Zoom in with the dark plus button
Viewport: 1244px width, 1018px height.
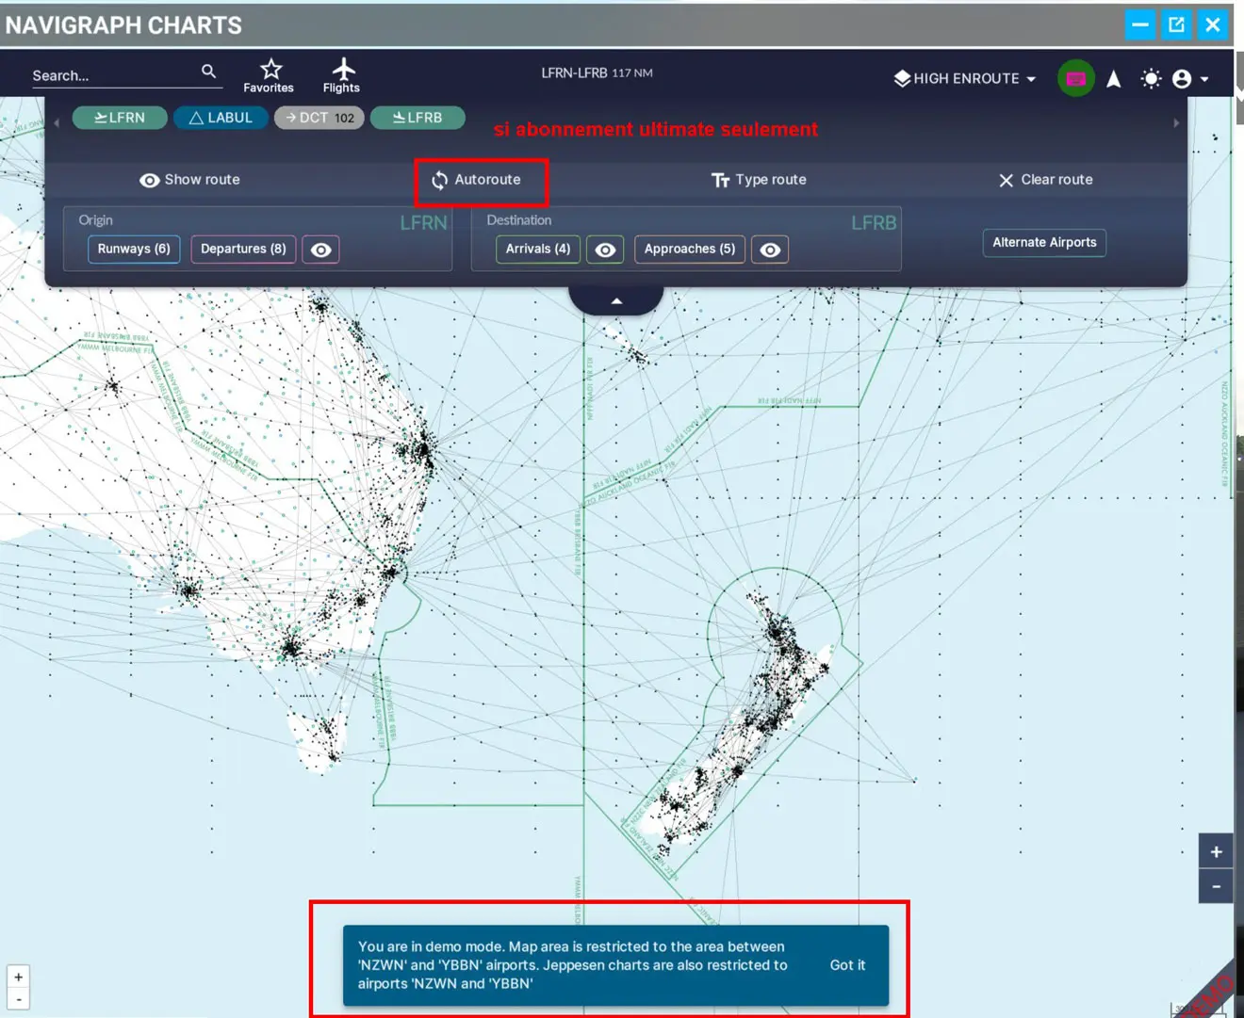pyautogui.click(x=1216, y=851)
